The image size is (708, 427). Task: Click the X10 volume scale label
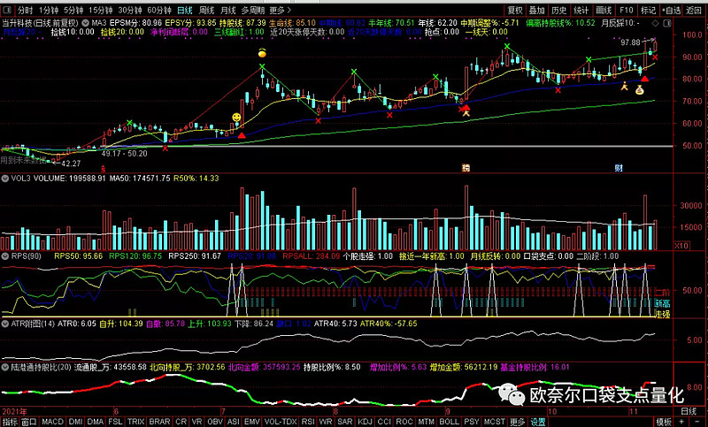pyautogui.click(x=681, y=246)
